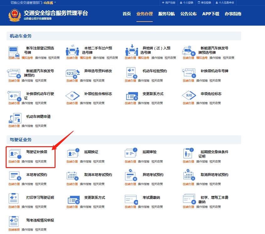Click the 用户注册 link

tap(168, 2)
